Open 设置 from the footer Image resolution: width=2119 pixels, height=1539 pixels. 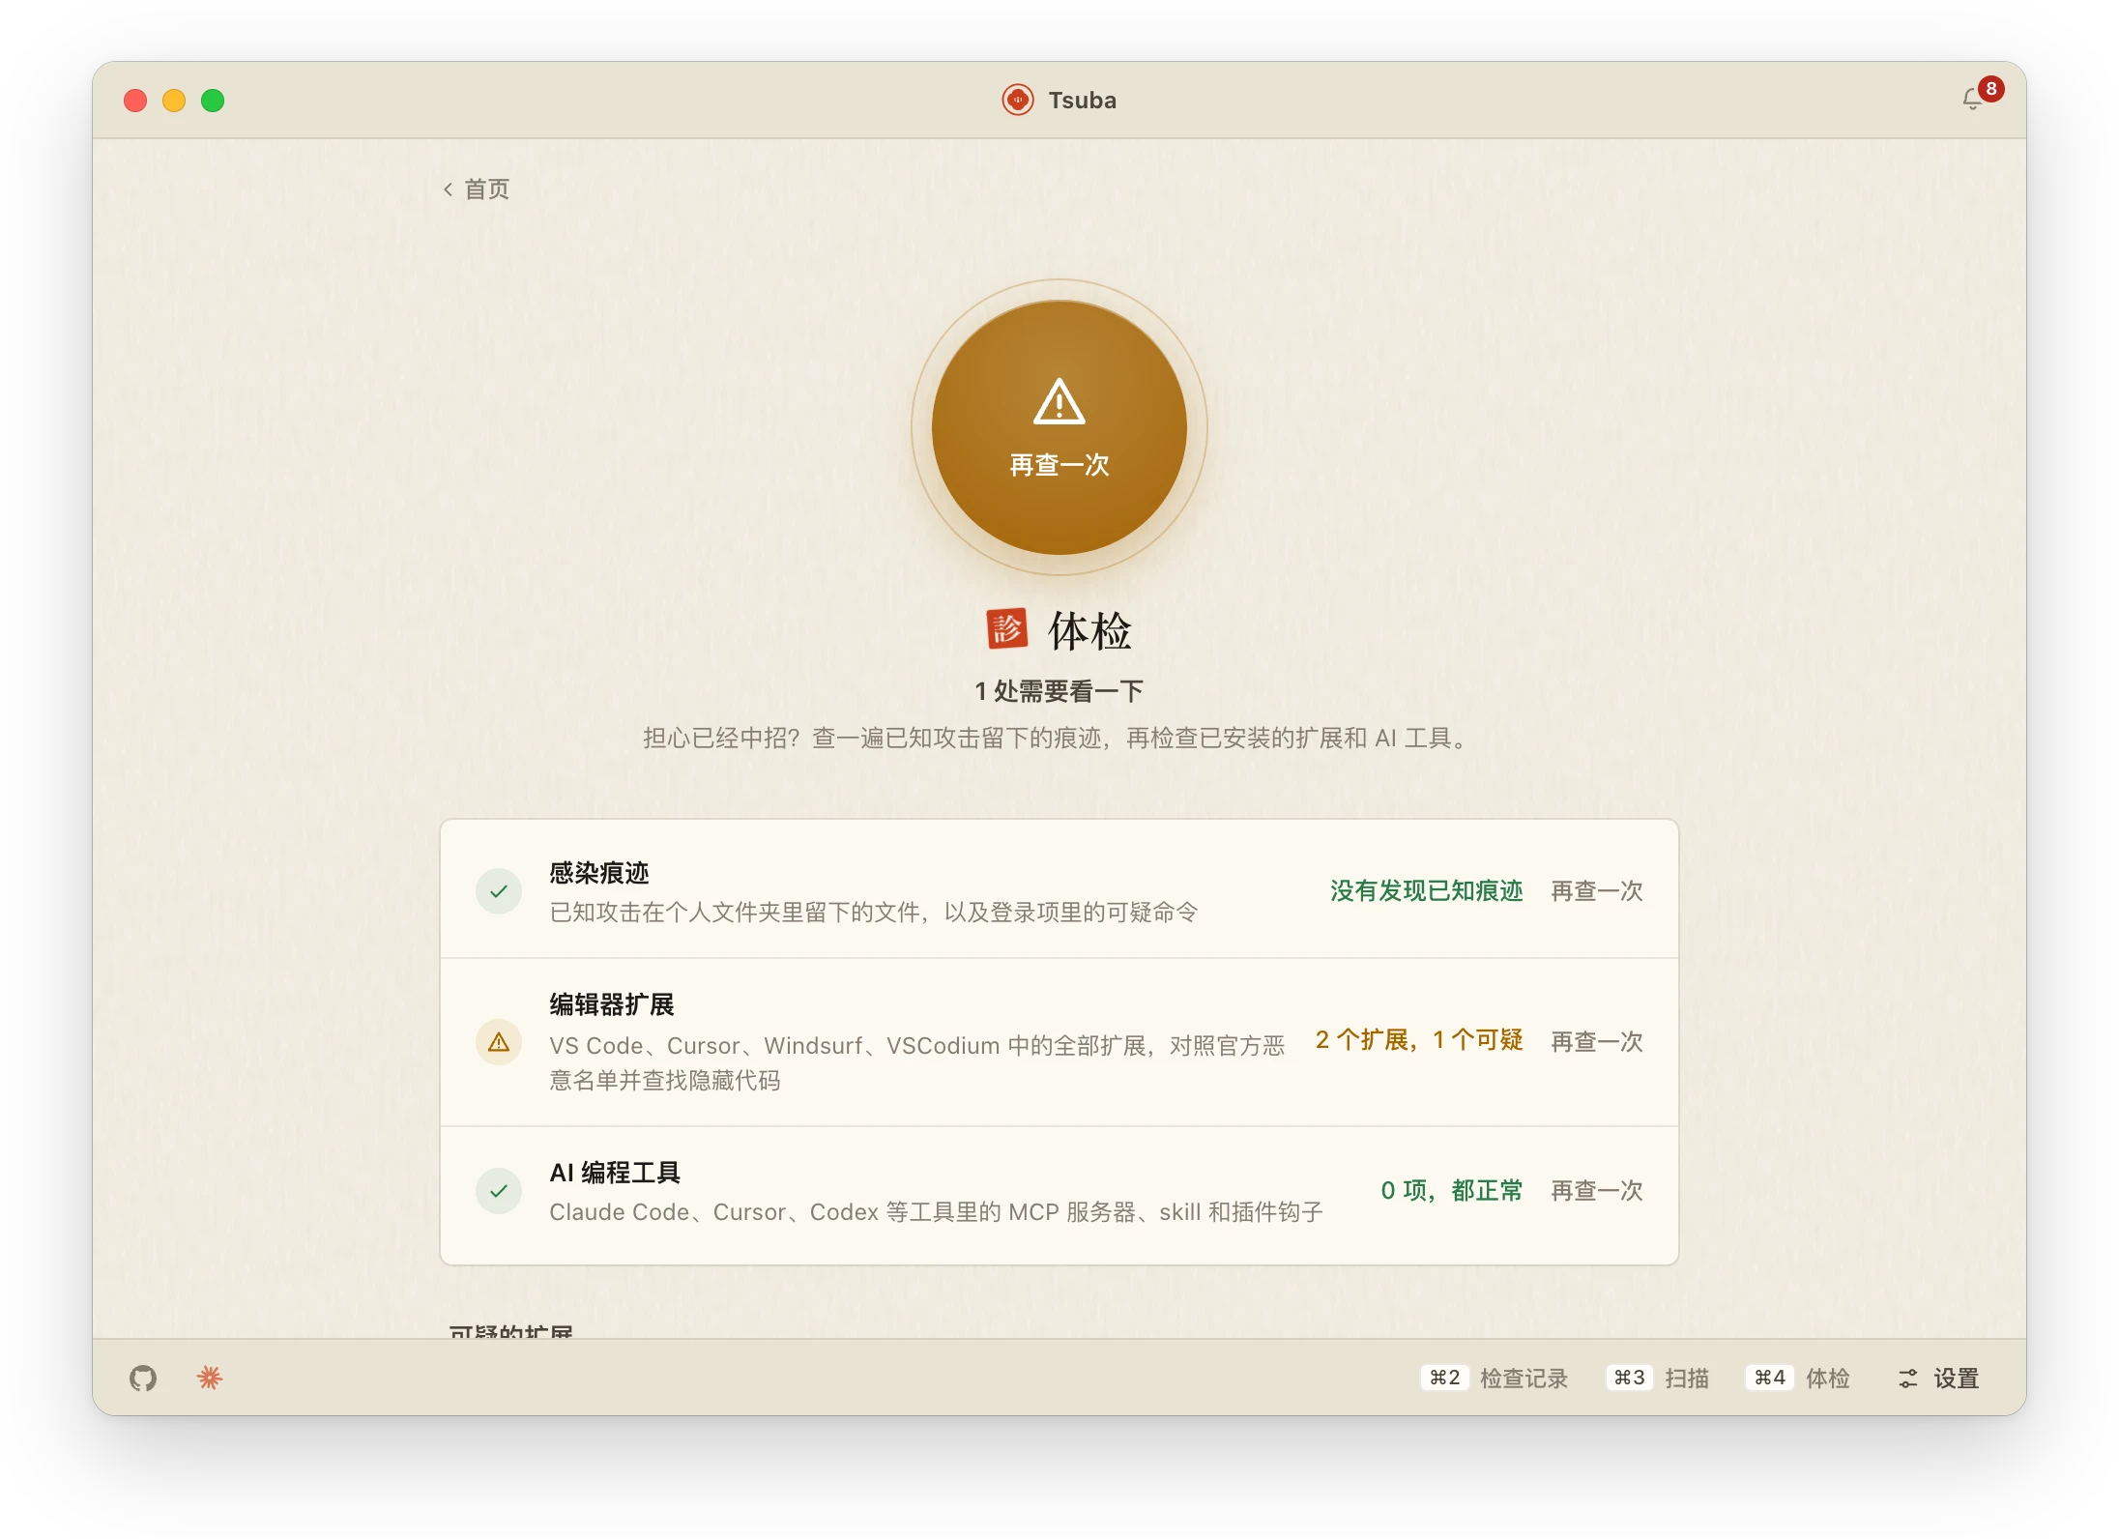tap(1938, 1378)
